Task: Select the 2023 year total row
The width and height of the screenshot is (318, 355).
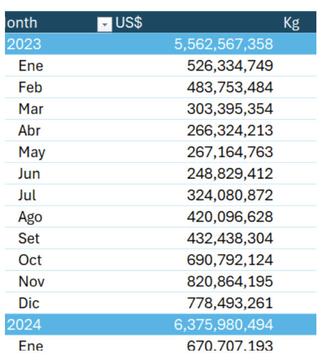Action: (160, 44)
